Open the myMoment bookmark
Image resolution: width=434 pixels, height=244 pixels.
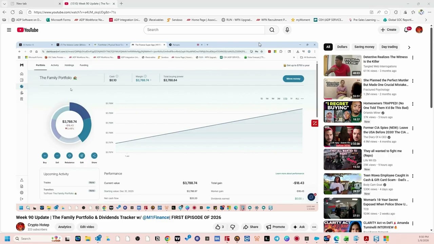tap(300, 20)
